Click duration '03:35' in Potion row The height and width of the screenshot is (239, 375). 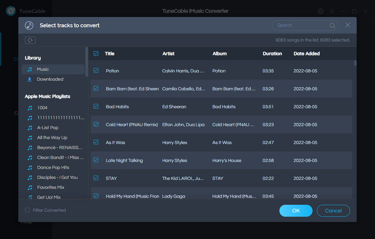point(268,71)
